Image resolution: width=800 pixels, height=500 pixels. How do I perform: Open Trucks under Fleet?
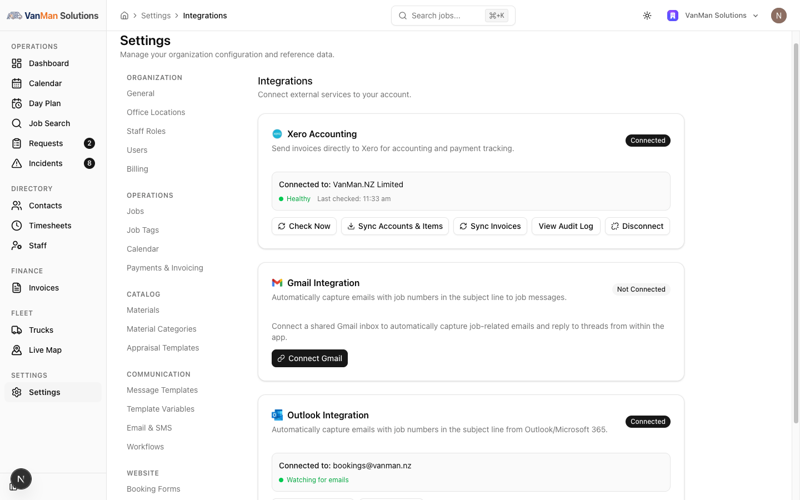pos(53,330)
